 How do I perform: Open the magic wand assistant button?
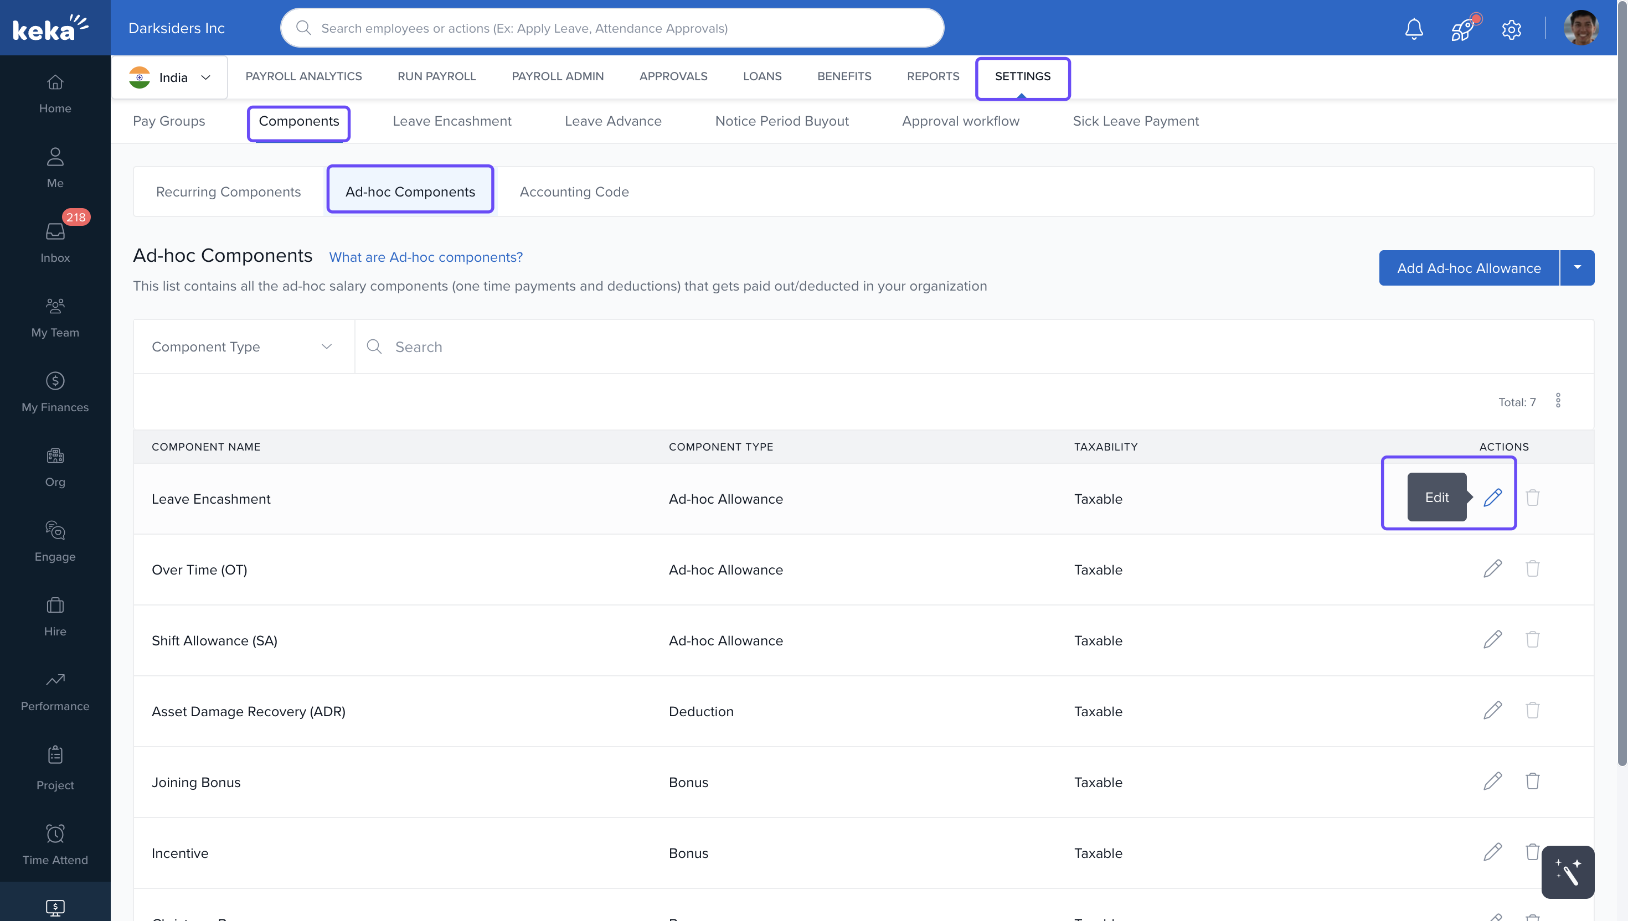[1567, 872]
